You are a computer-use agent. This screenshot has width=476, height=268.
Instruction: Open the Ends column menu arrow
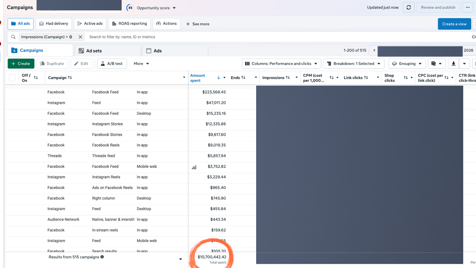[x=256, y=77]
